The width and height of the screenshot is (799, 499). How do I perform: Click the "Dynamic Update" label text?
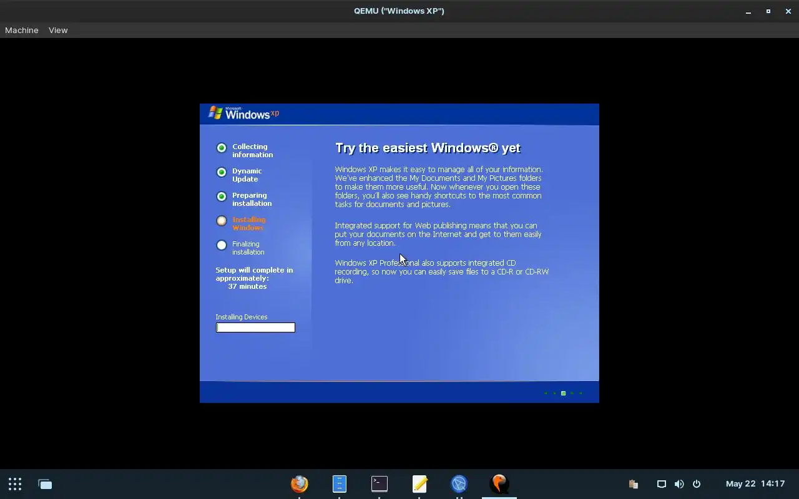pos(247,175)
